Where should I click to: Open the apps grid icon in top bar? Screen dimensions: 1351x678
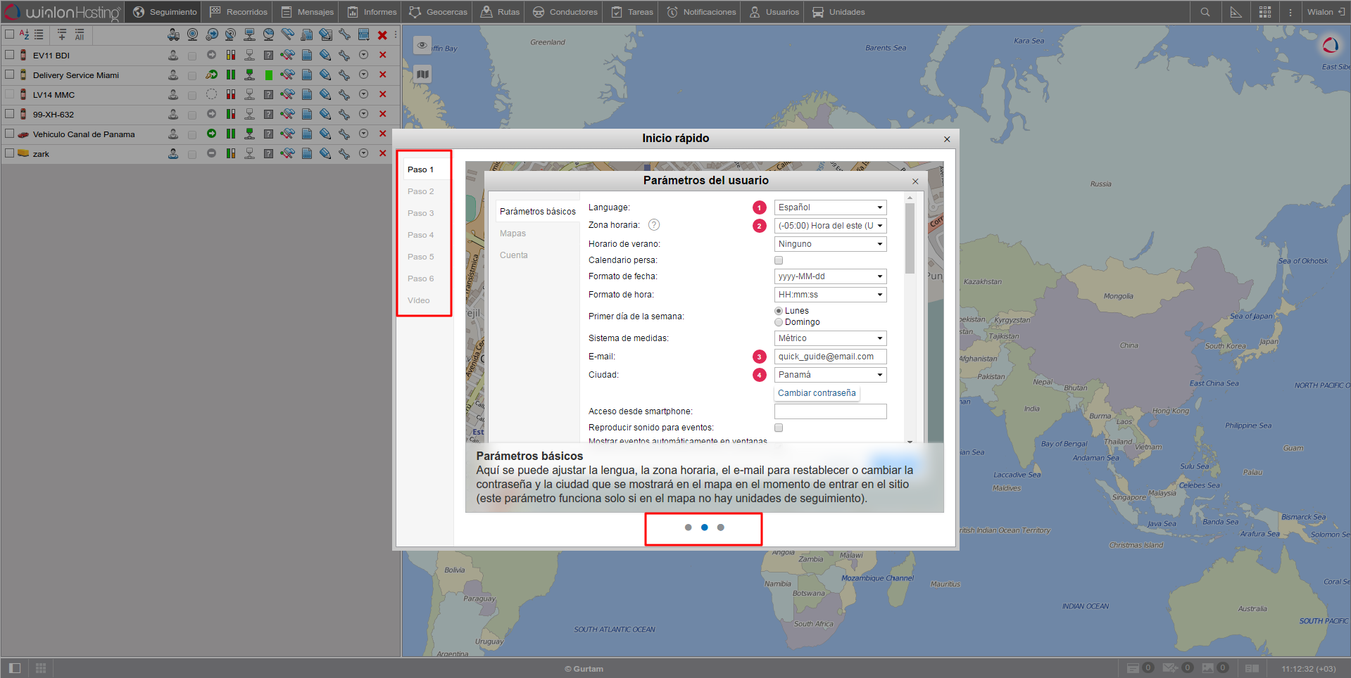[1265, 12]
